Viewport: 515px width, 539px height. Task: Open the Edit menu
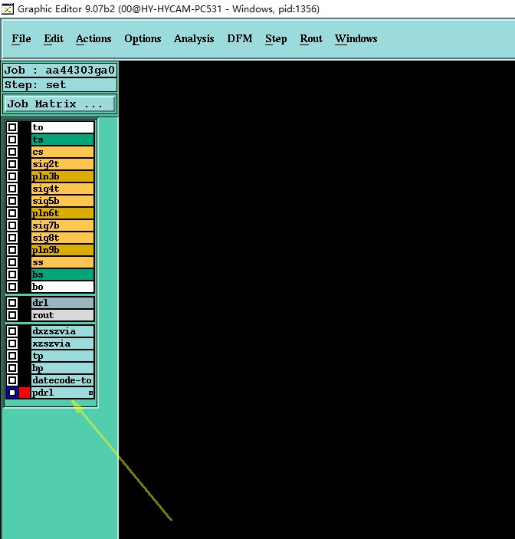(54, 38)
